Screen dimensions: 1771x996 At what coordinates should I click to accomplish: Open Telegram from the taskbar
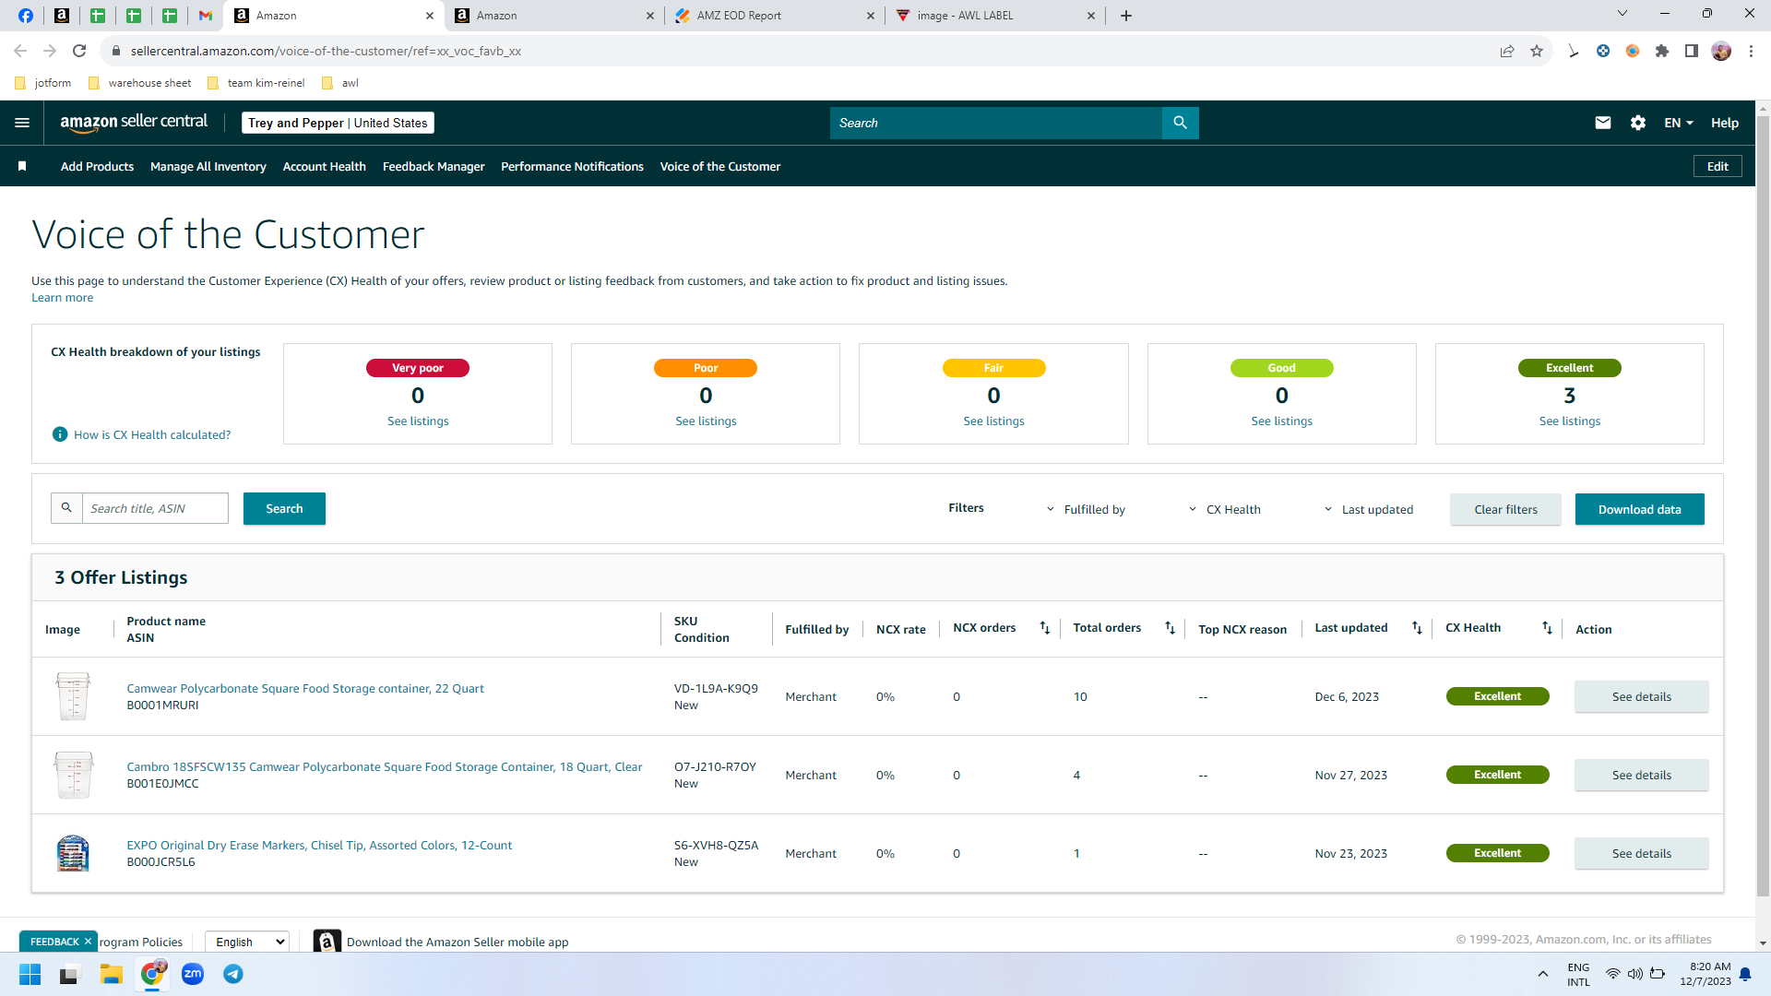(233, 974)
